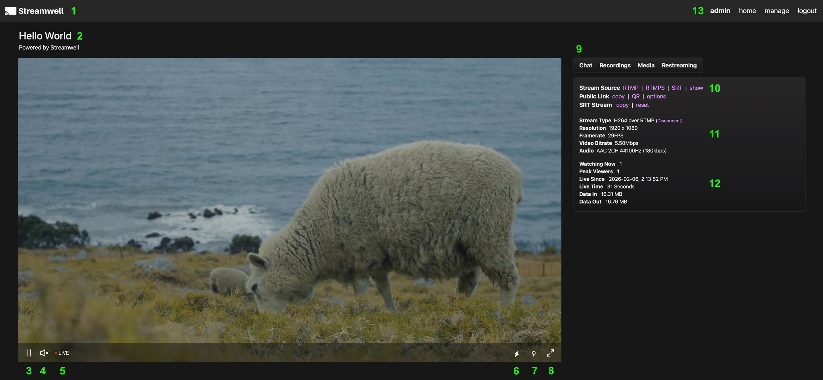Unmute the video player audio

point(44,353)
